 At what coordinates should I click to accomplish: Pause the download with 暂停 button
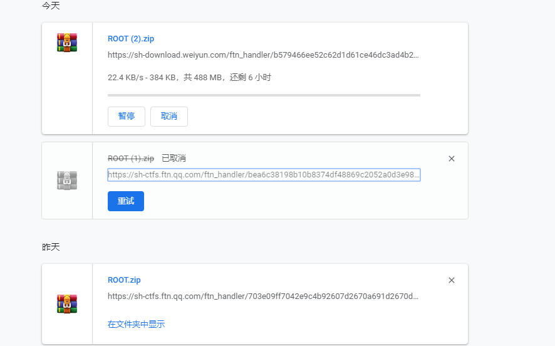pyautogui.click(x=127, y=116)
